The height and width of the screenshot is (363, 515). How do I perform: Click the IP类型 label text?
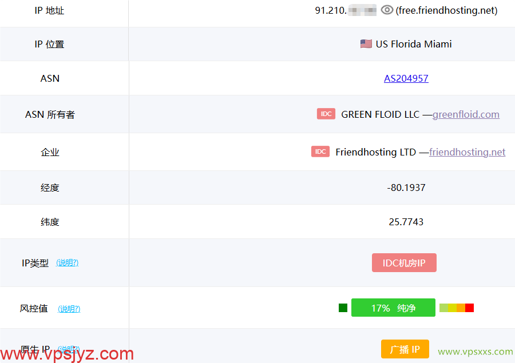35,263
